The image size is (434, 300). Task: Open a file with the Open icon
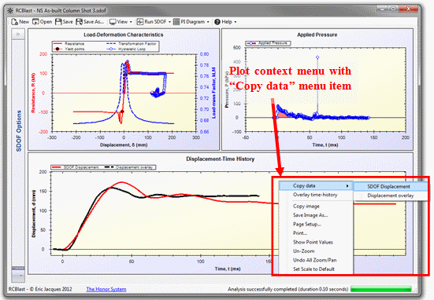click(35, 21)
